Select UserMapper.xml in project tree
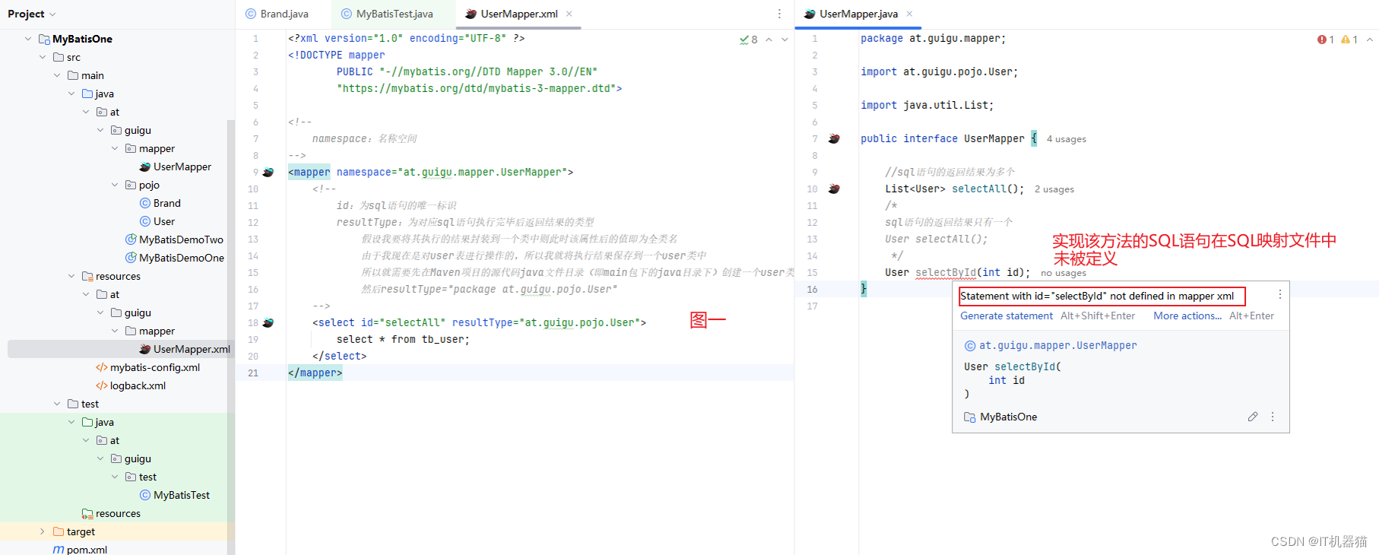The width and height of the screenshot is (1379, 555). click(x=185, y=349)
